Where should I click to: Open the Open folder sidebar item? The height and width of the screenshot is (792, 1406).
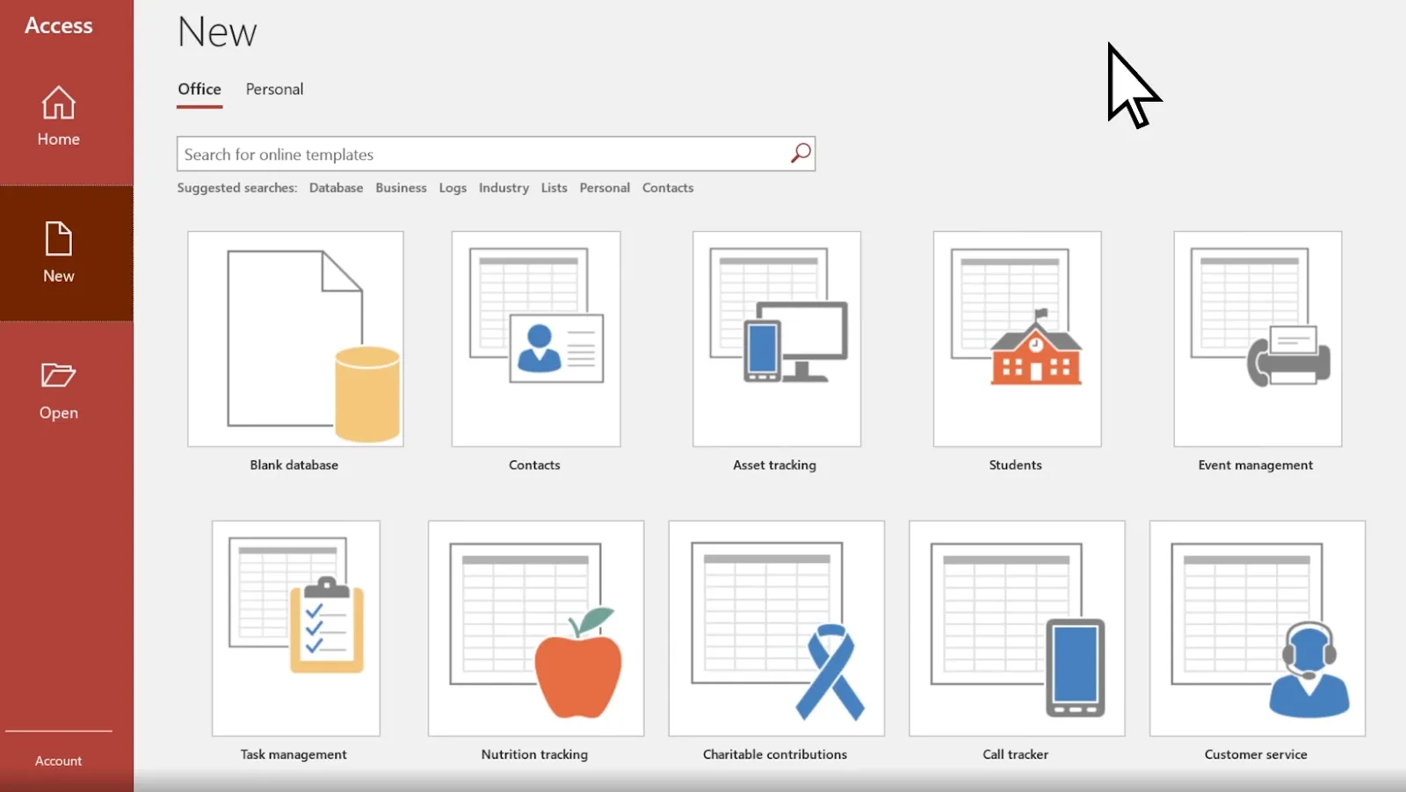pos(58,390)
